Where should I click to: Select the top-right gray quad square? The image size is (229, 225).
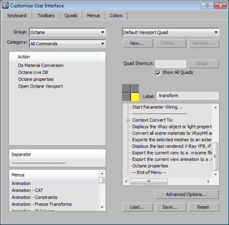[x=135, y=88]
